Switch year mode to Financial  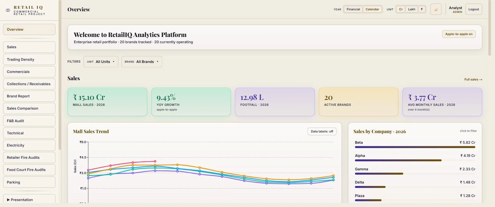[353, 9]
